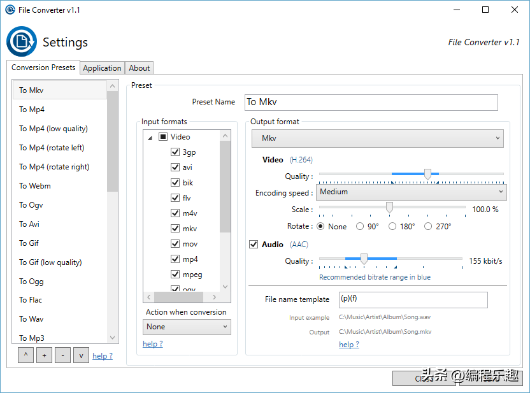Click help link under file name template
This screenshot has width=530, height=393.
[349, 345]
